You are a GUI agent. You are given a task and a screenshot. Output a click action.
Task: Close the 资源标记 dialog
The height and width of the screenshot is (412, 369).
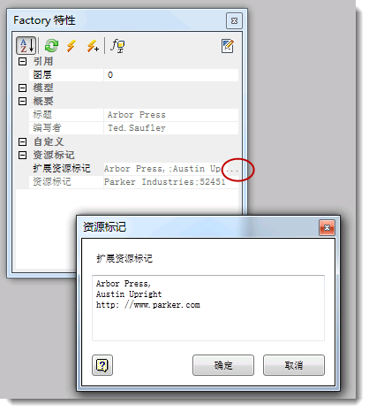click(x=327, y=228)
